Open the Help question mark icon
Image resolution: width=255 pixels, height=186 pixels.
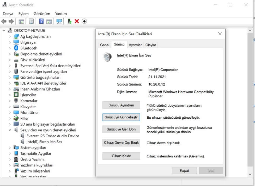coord(41,21)
